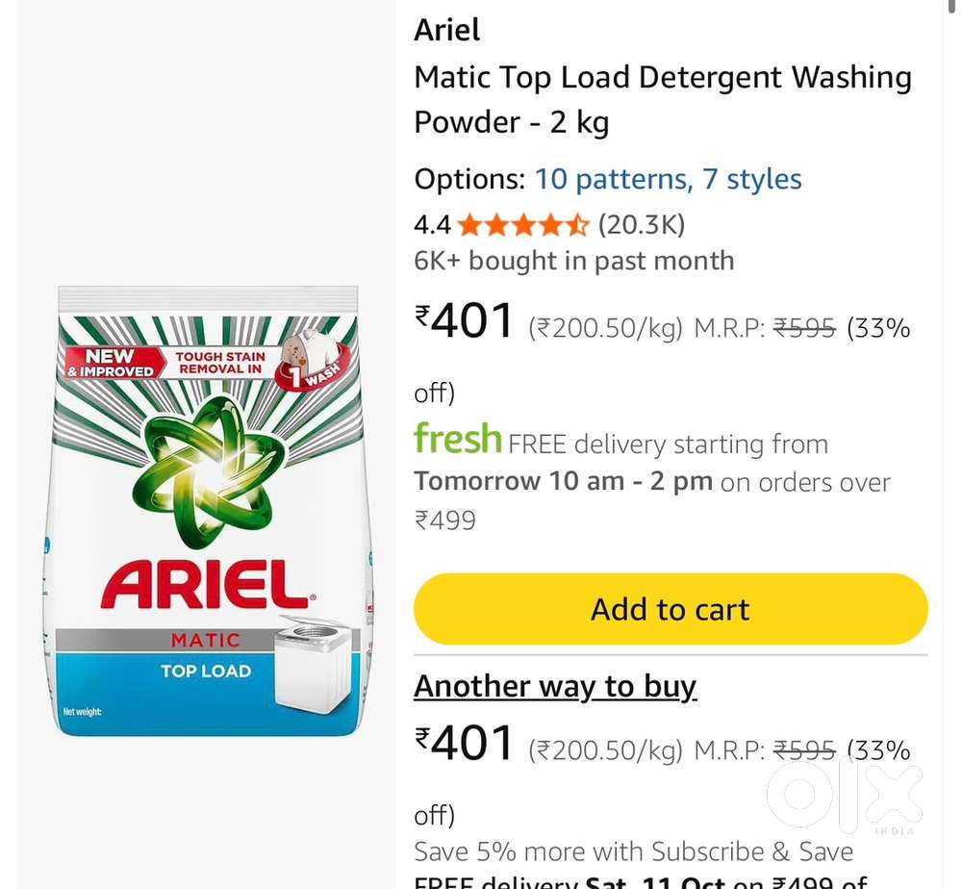The height and width of the screenshot is (889, 962).
Task: Click the struck-through ₹595 M.R.P. beside the fresh offer
Action: [805, 329]
